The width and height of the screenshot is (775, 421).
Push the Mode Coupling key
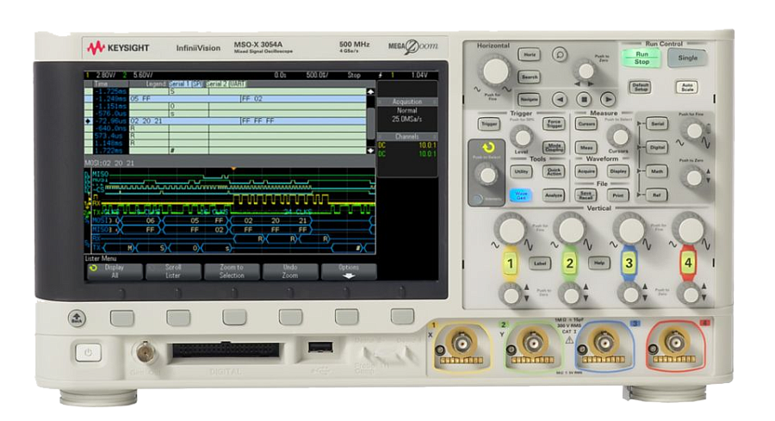click(554, 147)
